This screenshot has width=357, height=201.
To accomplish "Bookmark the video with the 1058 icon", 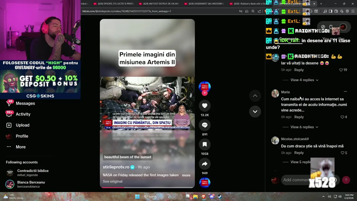I will (205, 144).
